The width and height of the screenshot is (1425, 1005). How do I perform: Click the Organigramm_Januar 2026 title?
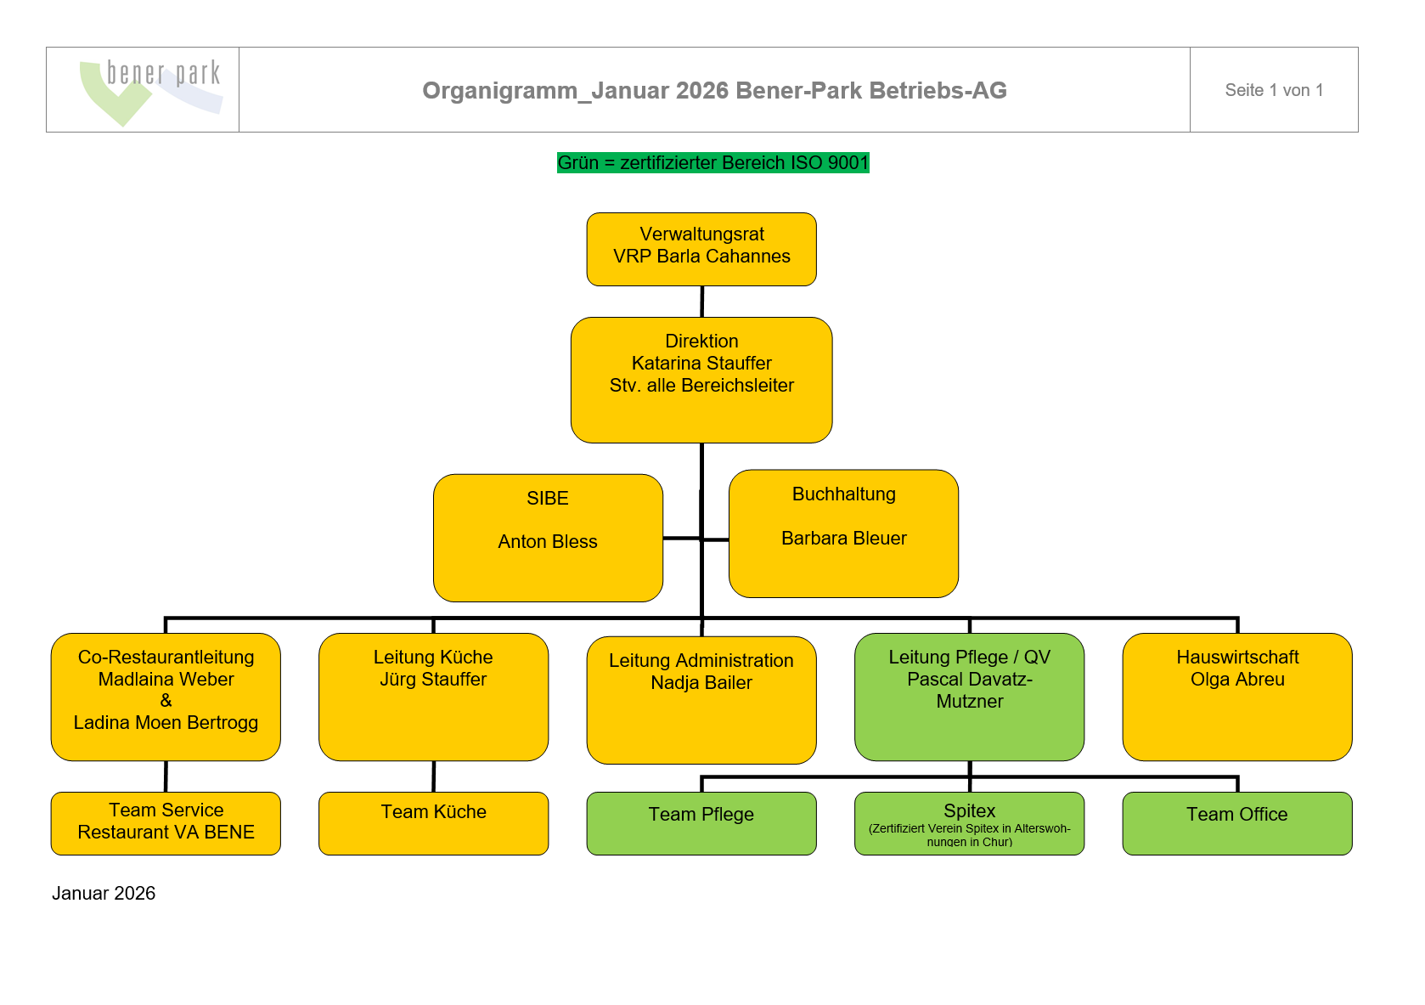coord(714,91)
